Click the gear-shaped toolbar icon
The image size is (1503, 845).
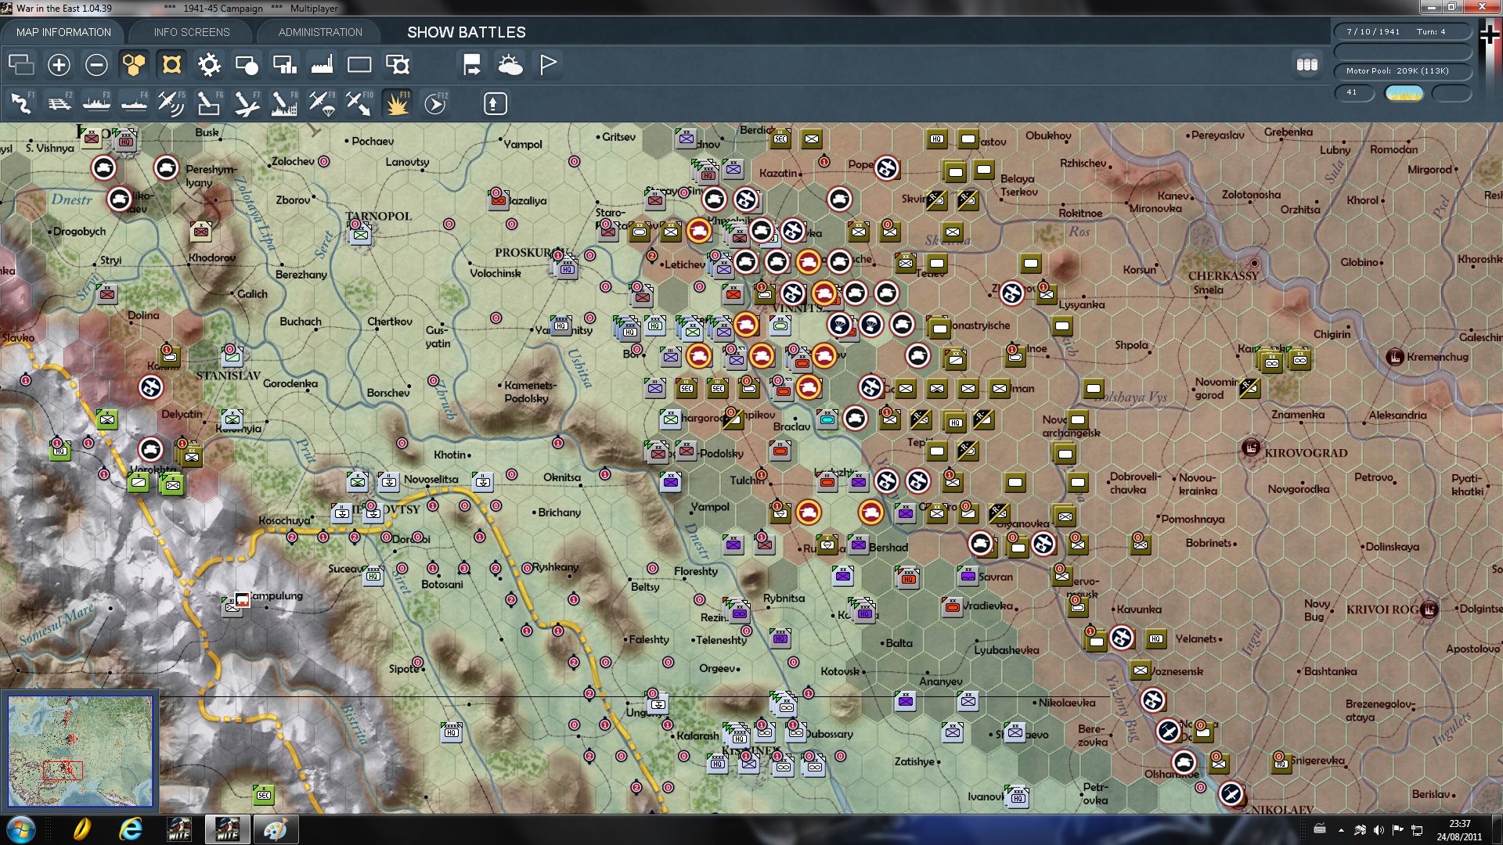point(209,64)
